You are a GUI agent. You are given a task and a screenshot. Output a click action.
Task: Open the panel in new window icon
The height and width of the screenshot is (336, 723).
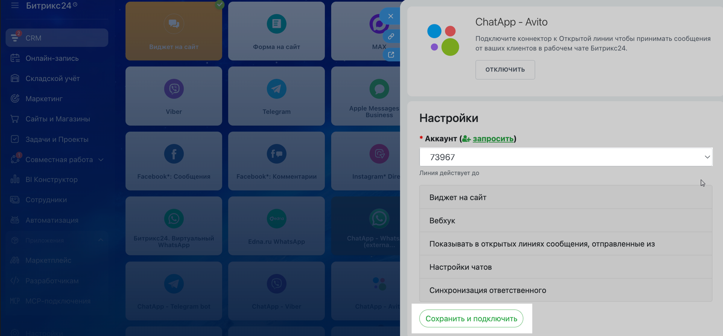click(x=391, y=55)
